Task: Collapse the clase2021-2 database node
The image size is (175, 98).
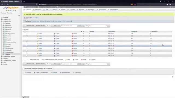Action: (1, 22)
